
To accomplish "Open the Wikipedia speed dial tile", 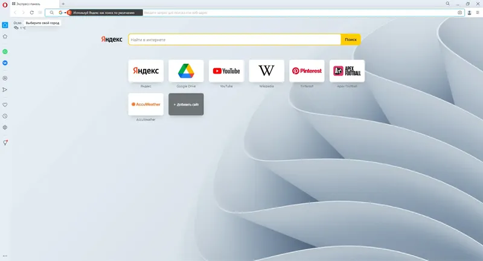I will (x=266, y=71).
